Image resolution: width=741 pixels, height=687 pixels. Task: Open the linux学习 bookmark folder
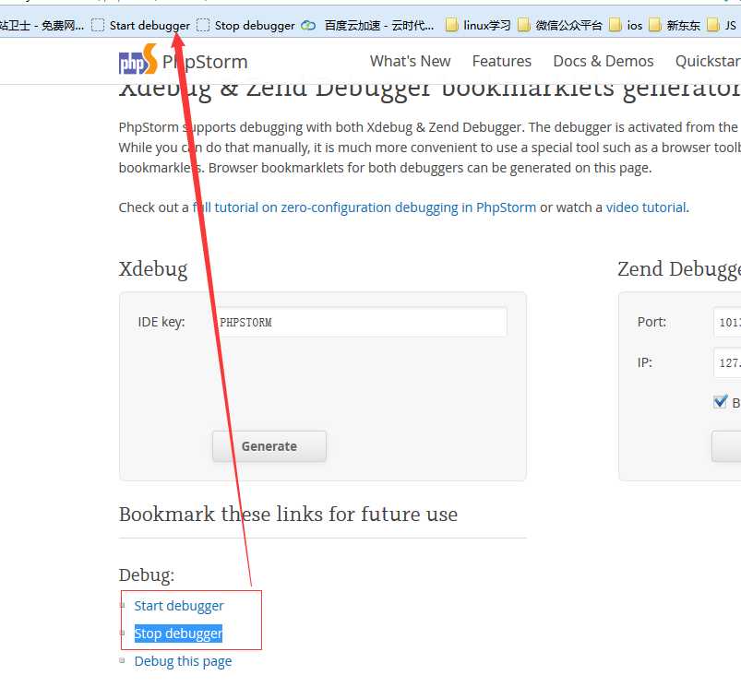click(478, 25)
